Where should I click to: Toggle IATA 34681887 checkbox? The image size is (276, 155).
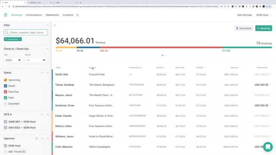click(x=6, y=121)
